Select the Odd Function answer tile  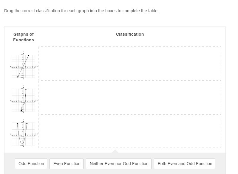[x=31, y=164]
